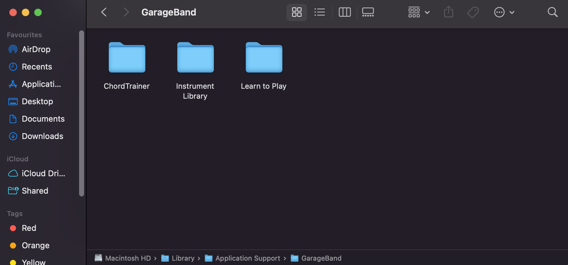Click Application Support in the path bar
The image size is (568, 265).
click(x=242, y=258)
